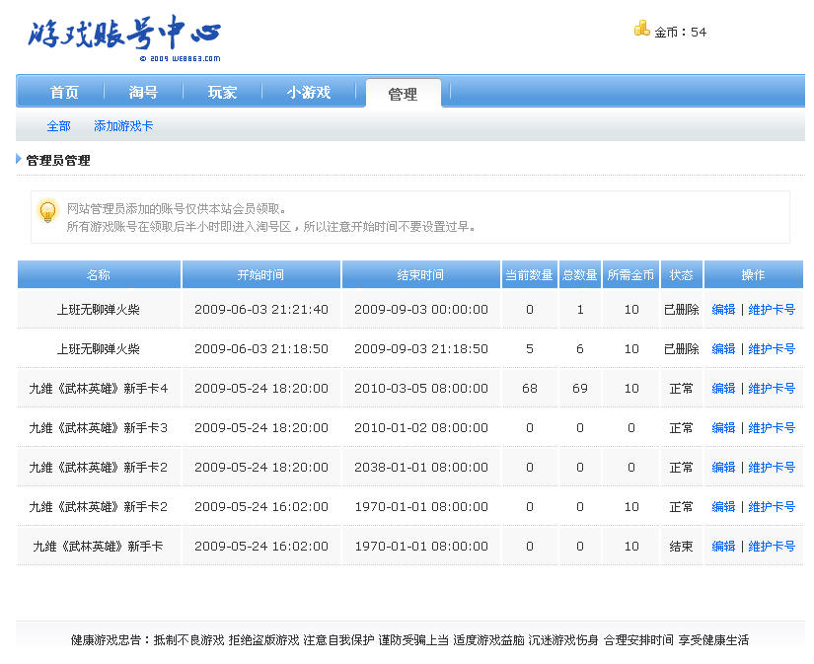This screenshot has height=664, width=814.
Task: Click the gold coins icon
Action: pos(641,29)
